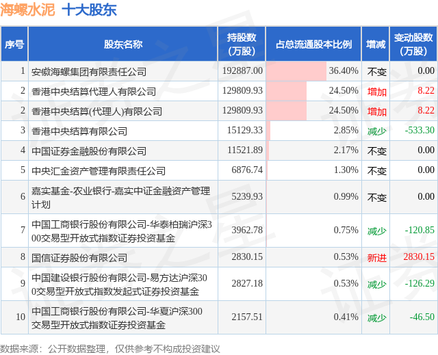Click the change value -533.30

click(x=420, y=130)
